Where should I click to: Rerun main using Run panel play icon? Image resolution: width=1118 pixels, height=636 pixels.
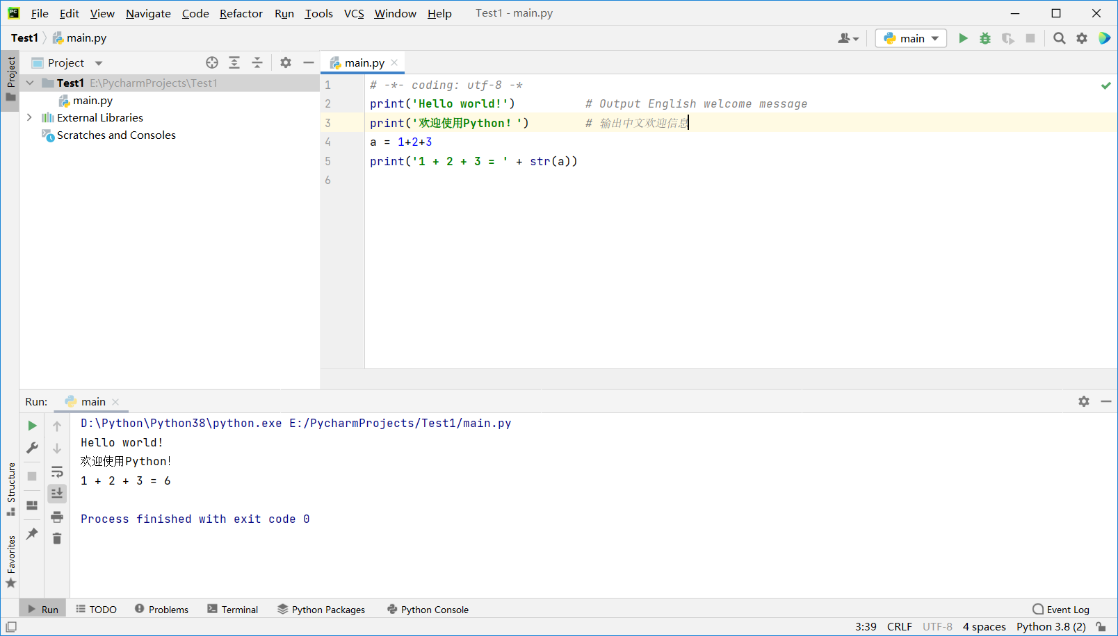32,426
